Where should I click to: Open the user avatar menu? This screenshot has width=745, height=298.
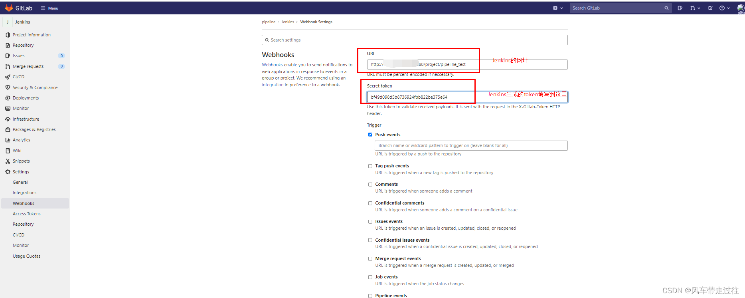(x=741, y=8)
